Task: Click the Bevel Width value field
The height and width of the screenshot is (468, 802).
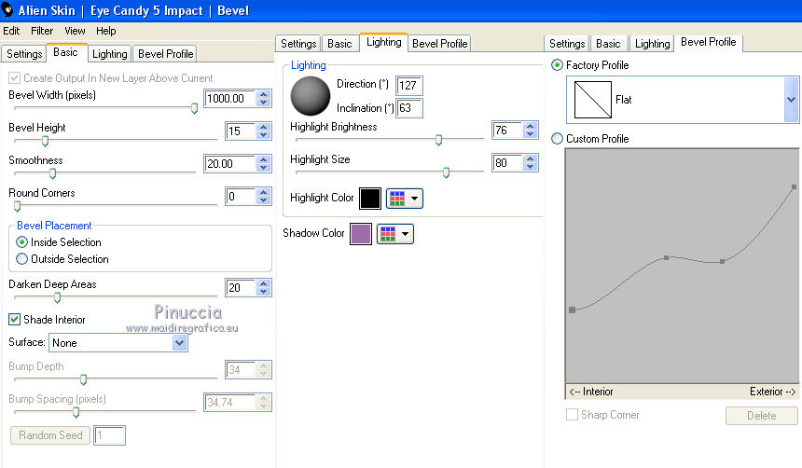Action: pos(230,98)
